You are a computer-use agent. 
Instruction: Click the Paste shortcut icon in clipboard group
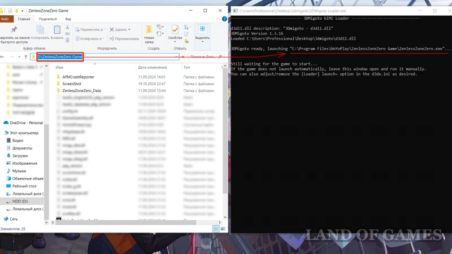67,40
